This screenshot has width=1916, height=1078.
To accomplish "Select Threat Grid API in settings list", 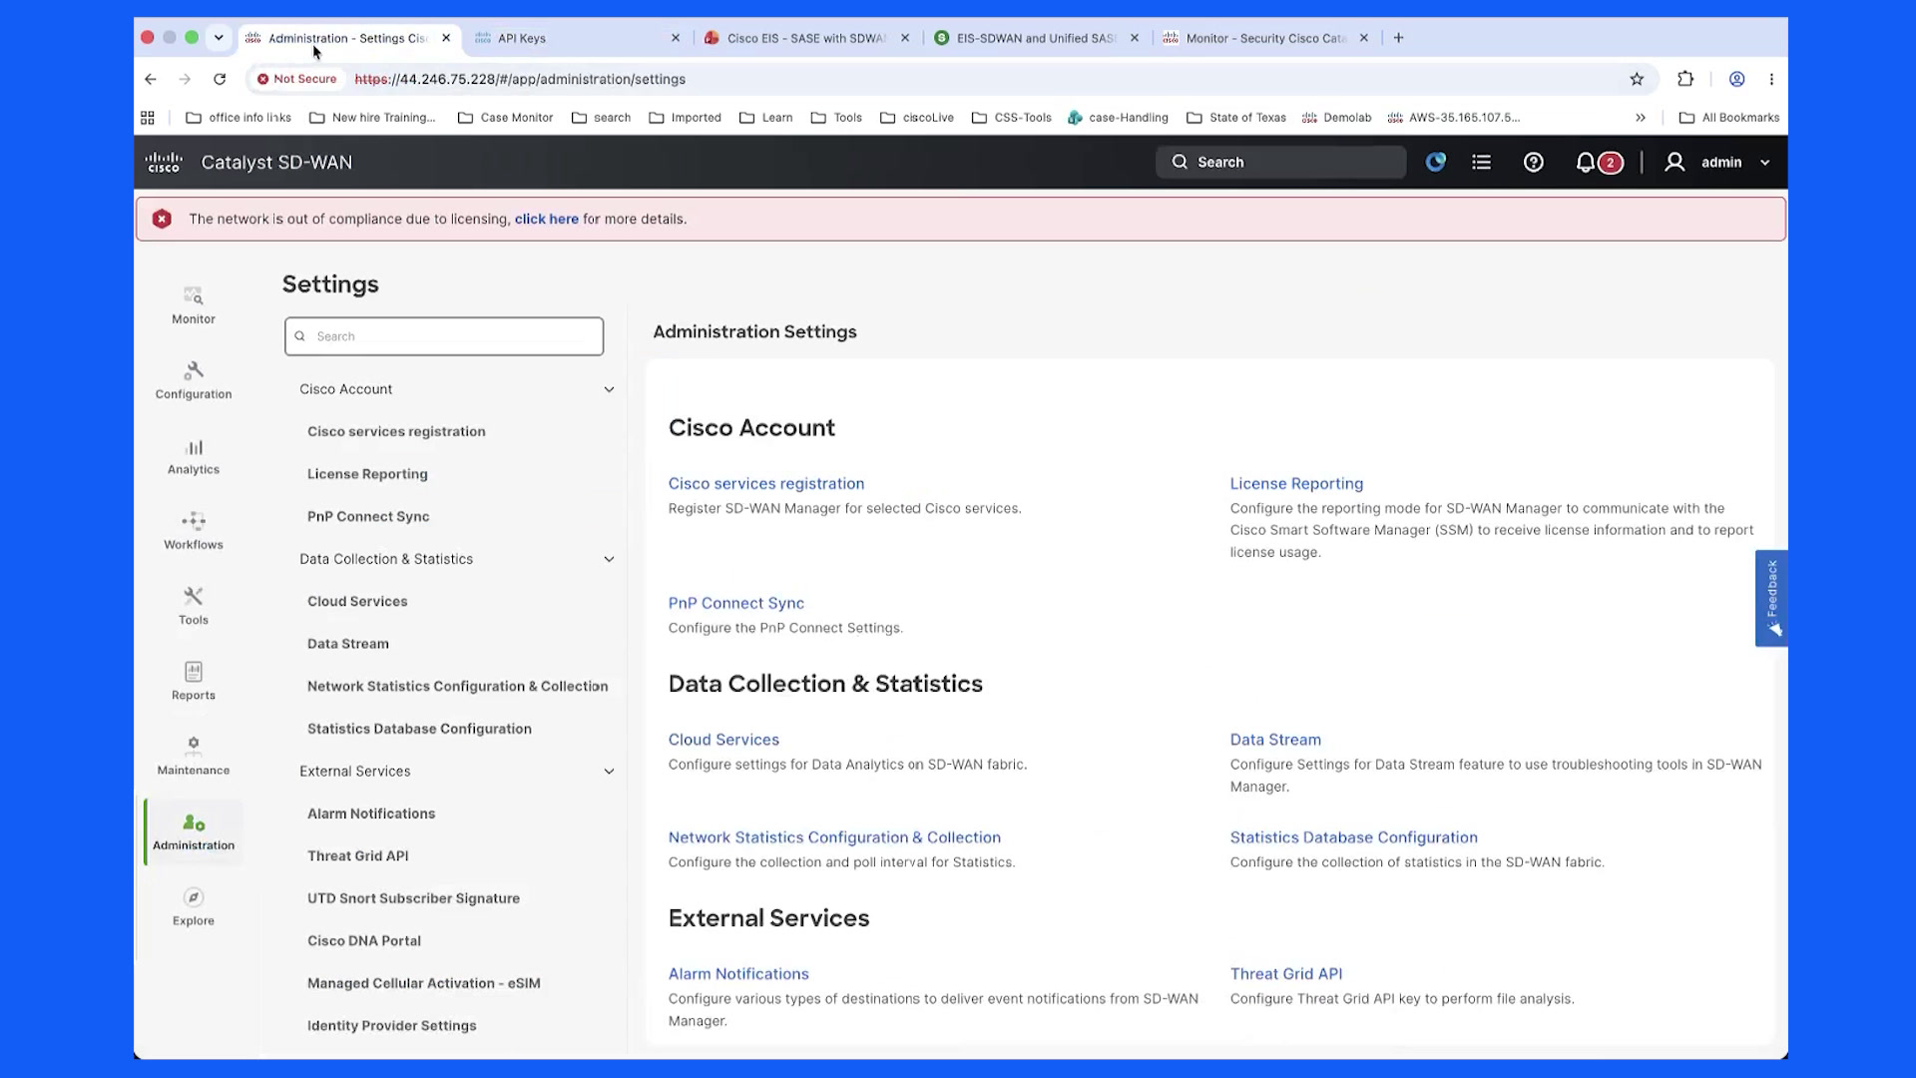I will pyautogui.click(x=357, y=856).
